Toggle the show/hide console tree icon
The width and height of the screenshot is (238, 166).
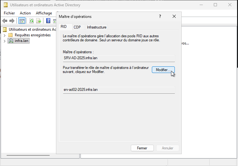[22, 21]
